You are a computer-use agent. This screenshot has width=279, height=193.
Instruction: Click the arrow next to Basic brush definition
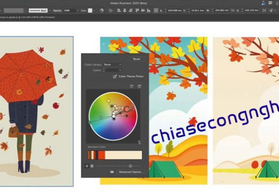coord(50,11)
